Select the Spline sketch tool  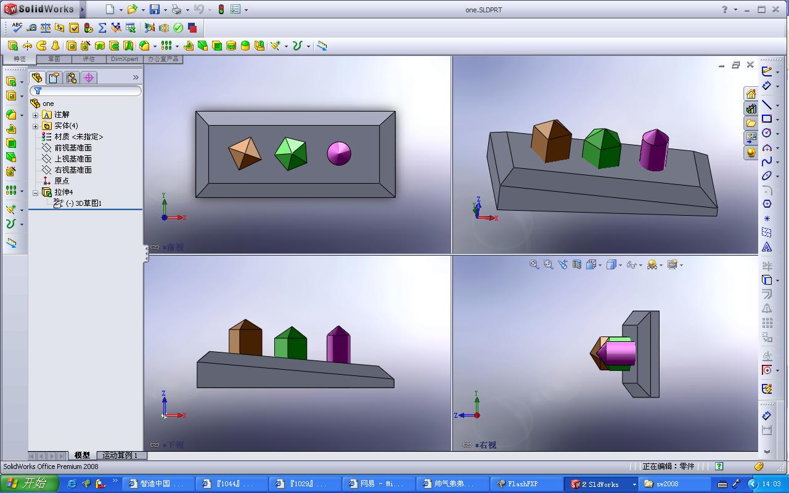(x=766, y=161)
